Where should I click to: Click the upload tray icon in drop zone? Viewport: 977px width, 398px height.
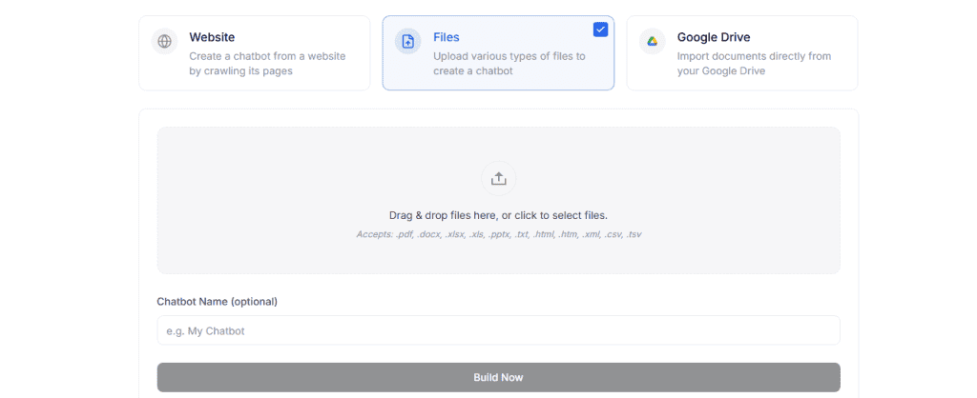(x=498, y=179)
